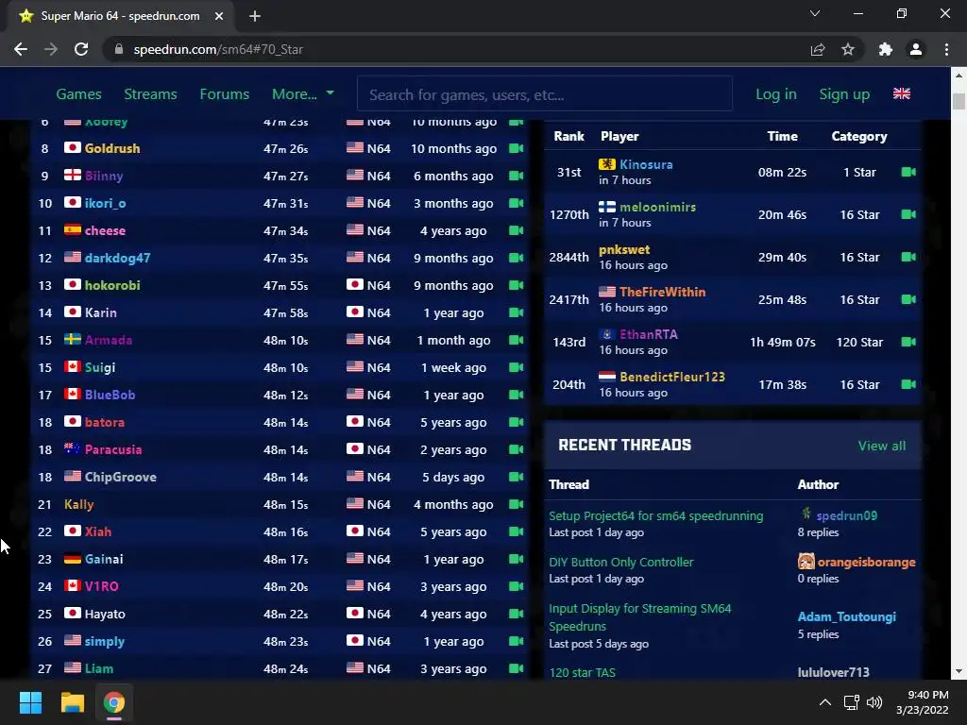Click the page vertical scrollbar thumb

[959, 101]
